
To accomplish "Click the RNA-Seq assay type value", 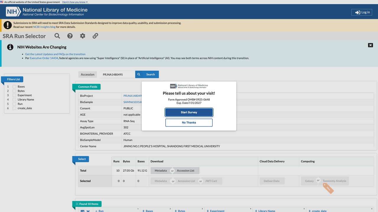I will (129, 121).
